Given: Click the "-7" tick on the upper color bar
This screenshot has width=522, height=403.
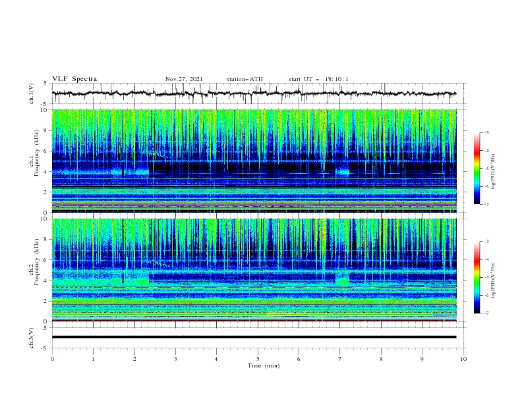Looking at the screenshot, I should click(x=486, y=204).
